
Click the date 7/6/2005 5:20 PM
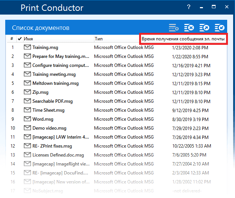point(189,155)
